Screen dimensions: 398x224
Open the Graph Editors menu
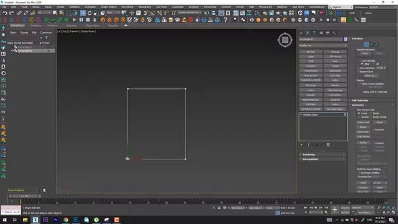[x=109, y=7]
